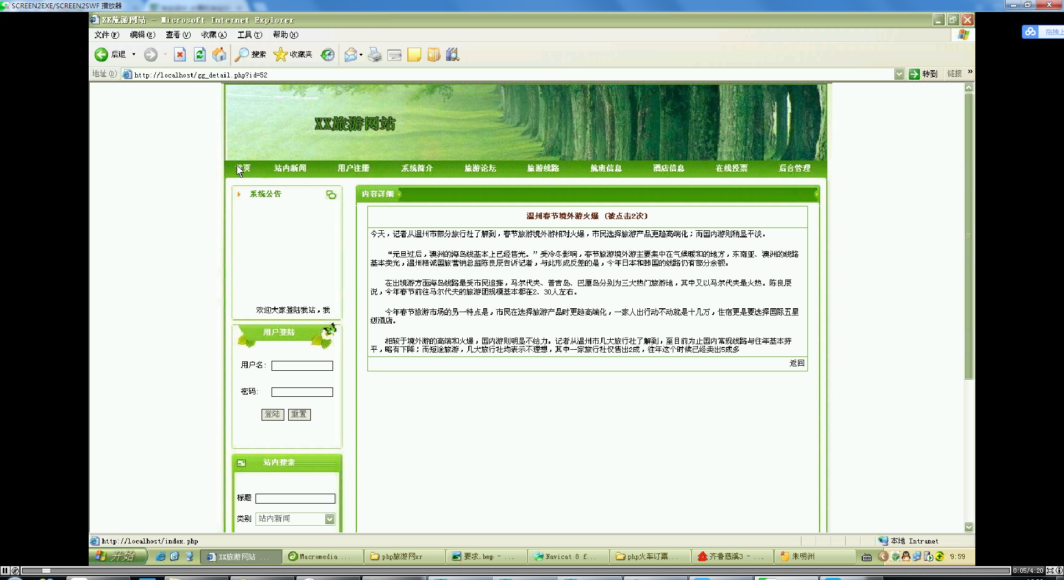Viewport: 1064px width, 580px height.
Task: Click the Research books with magnifier icon
Action: [453, 55]
